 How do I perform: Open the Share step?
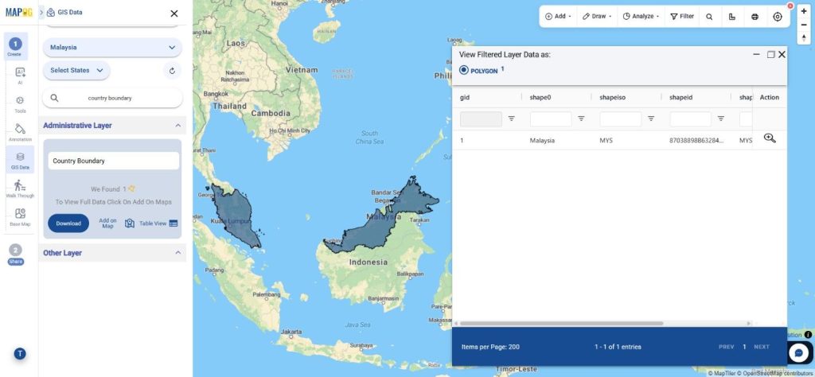(16, 254)
